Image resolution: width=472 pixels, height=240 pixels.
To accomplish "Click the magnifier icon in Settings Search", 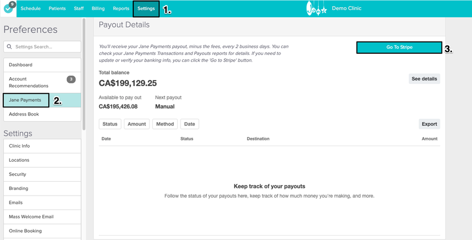I will (9, 47).
